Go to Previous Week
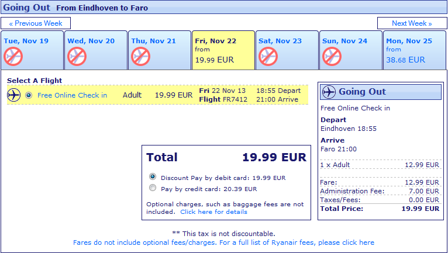 click(36, 23)
